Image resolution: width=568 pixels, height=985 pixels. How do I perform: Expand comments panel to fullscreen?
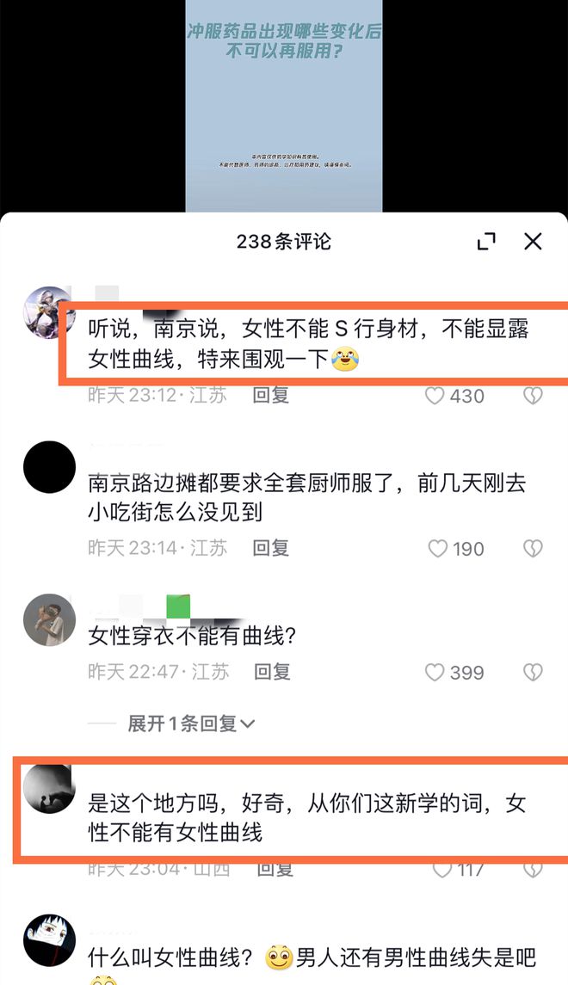[x=486, y=241]
